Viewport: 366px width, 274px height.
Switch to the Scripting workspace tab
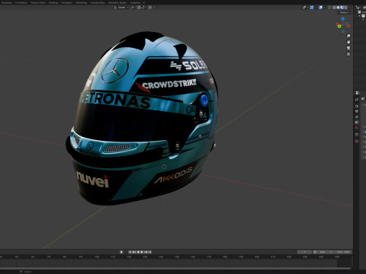pyautogui.click(x=135, y=3)
